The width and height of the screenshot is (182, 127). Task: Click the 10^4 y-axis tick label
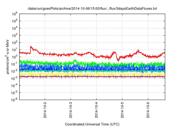click(x=15, y=28)
